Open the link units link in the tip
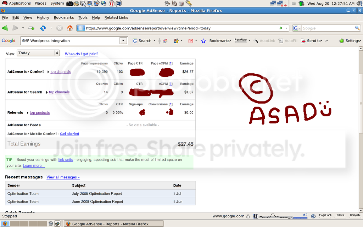Image resolution: width=363 pixels, height=227 pixels. point(66,160)
